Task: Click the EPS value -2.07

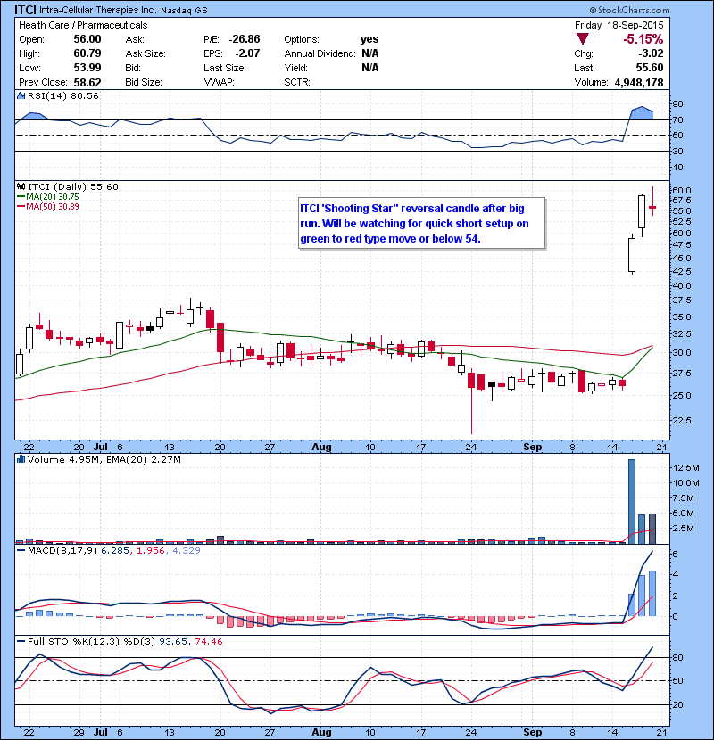Action: [x=247, y=53]
